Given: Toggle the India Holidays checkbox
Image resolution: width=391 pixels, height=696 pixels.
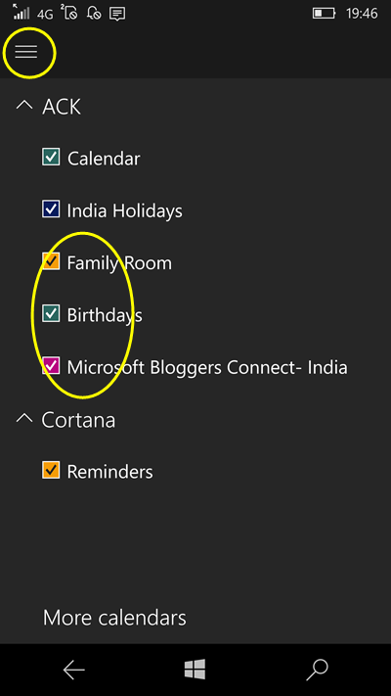Looking at the screenshot, I should [51, 209].
